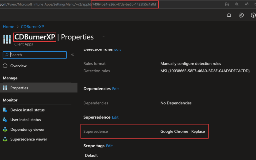
Task: Edit the Scope tags section
Action: [109, 146]
